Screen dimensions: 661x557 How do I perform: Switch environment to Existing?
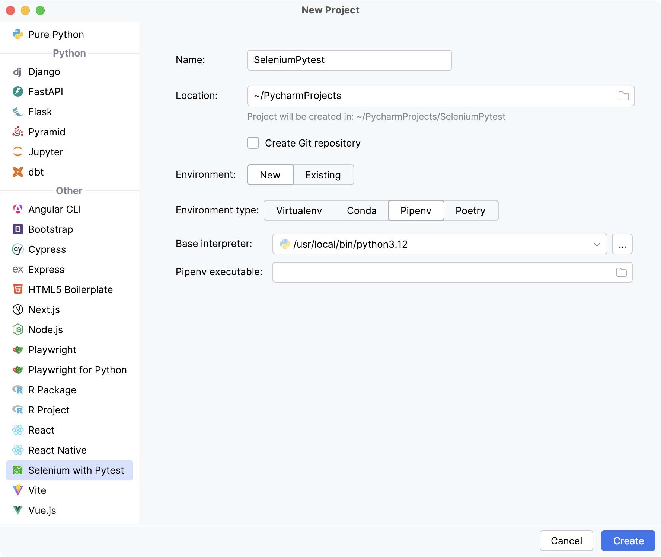pyautogui.click(x=323, y=175)
